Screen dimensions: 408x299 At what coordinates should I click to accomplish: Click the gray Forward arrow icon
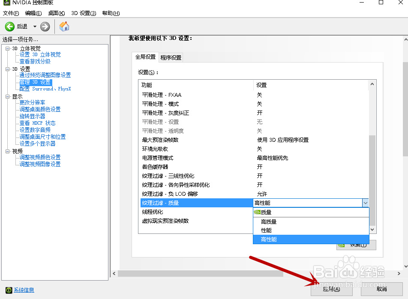(x=45, y=27)
